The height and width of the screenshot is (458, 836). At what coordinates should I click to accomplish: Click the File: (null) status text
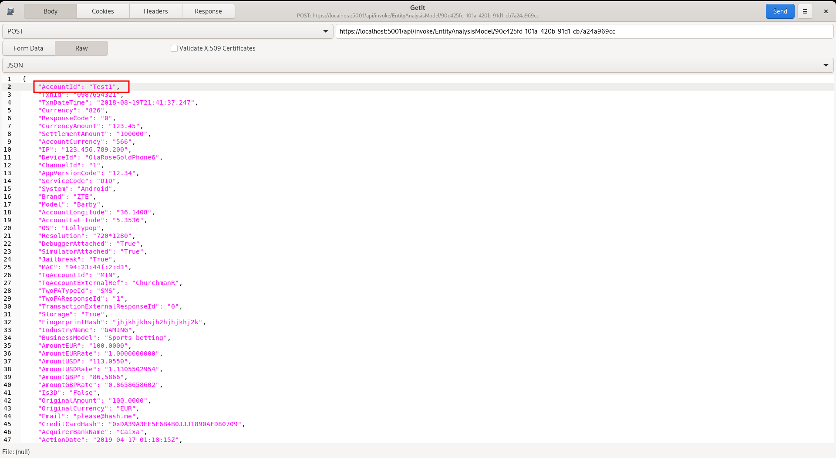[16, 452]
